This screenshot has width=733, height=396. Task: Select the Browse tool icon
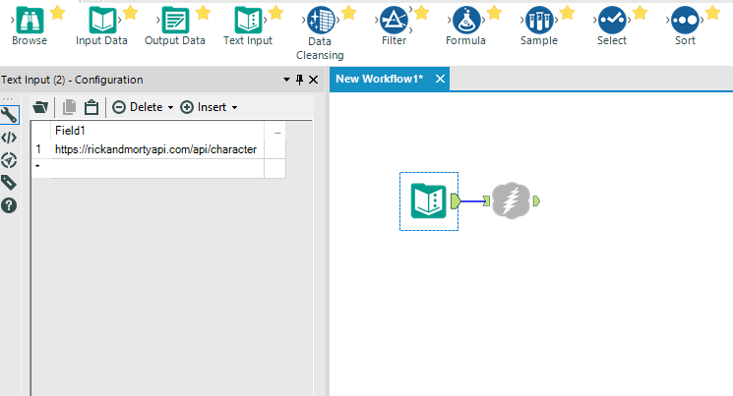point(30,20)
